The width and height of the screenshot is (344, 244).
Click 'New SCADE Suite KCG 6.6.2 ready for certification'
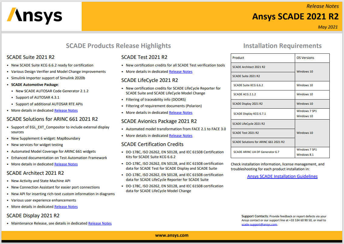[52, 65]
